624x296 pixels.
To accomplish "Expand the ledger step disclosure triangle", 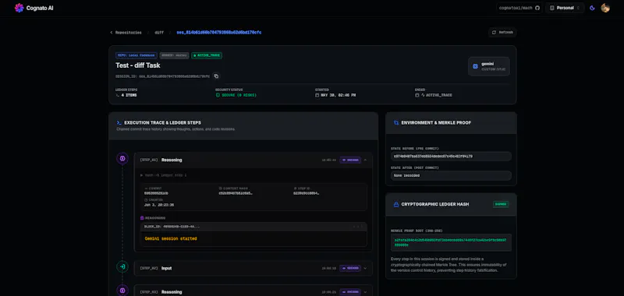I will click(x=142, y=175).
